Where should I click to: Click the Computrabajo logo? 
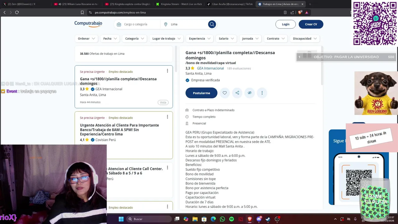tap(88, 24)
